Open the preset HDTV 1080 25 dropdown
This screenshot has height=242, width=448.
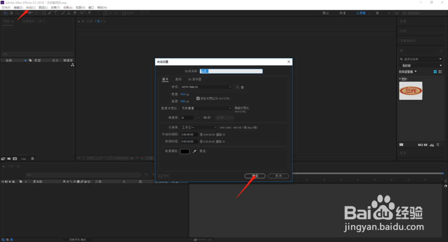click(206, 87)
